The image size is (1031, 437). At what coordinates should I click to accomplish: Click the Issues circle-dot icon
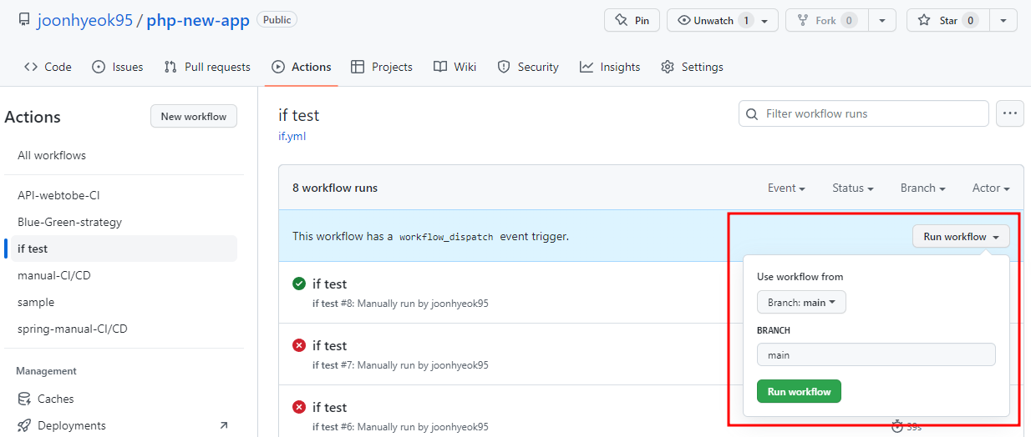click(x=99, y=67)
